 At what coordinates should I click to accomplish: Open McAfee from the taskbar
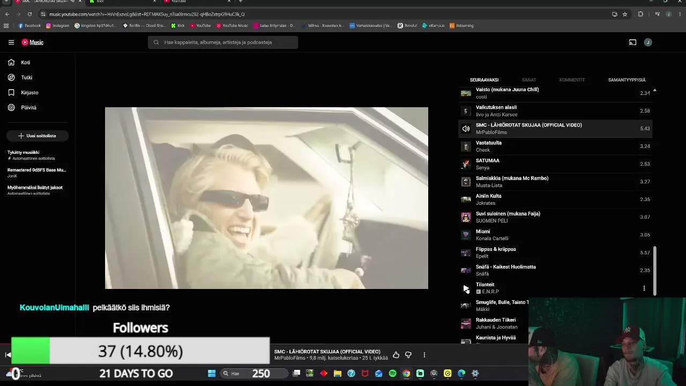coord(365,374)
